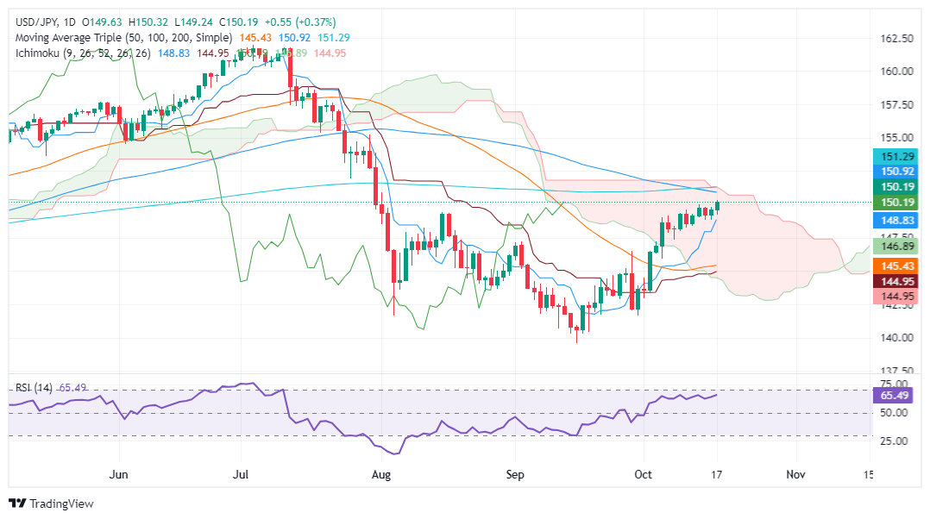930x519 pixels.
Task: Click the 162.50 level on the price axis
Action: 897,39
